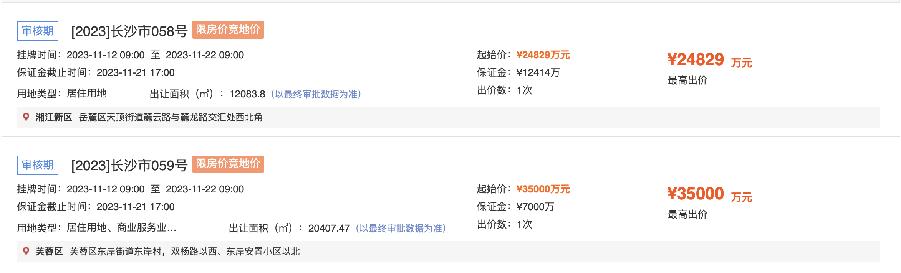Click the 湘江新区 district label
Image resolution: width=901 pixels, height=273 pixels.
point(54,117)
